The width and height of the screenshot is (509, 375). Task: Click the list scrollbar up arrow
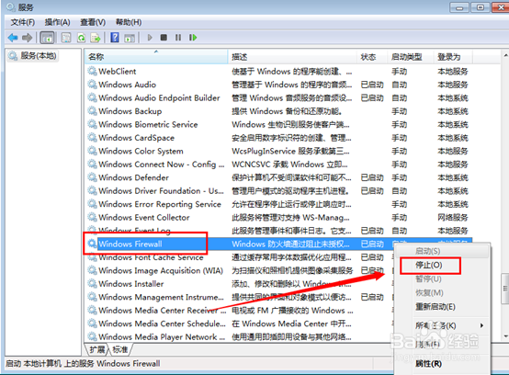[505, 56]
